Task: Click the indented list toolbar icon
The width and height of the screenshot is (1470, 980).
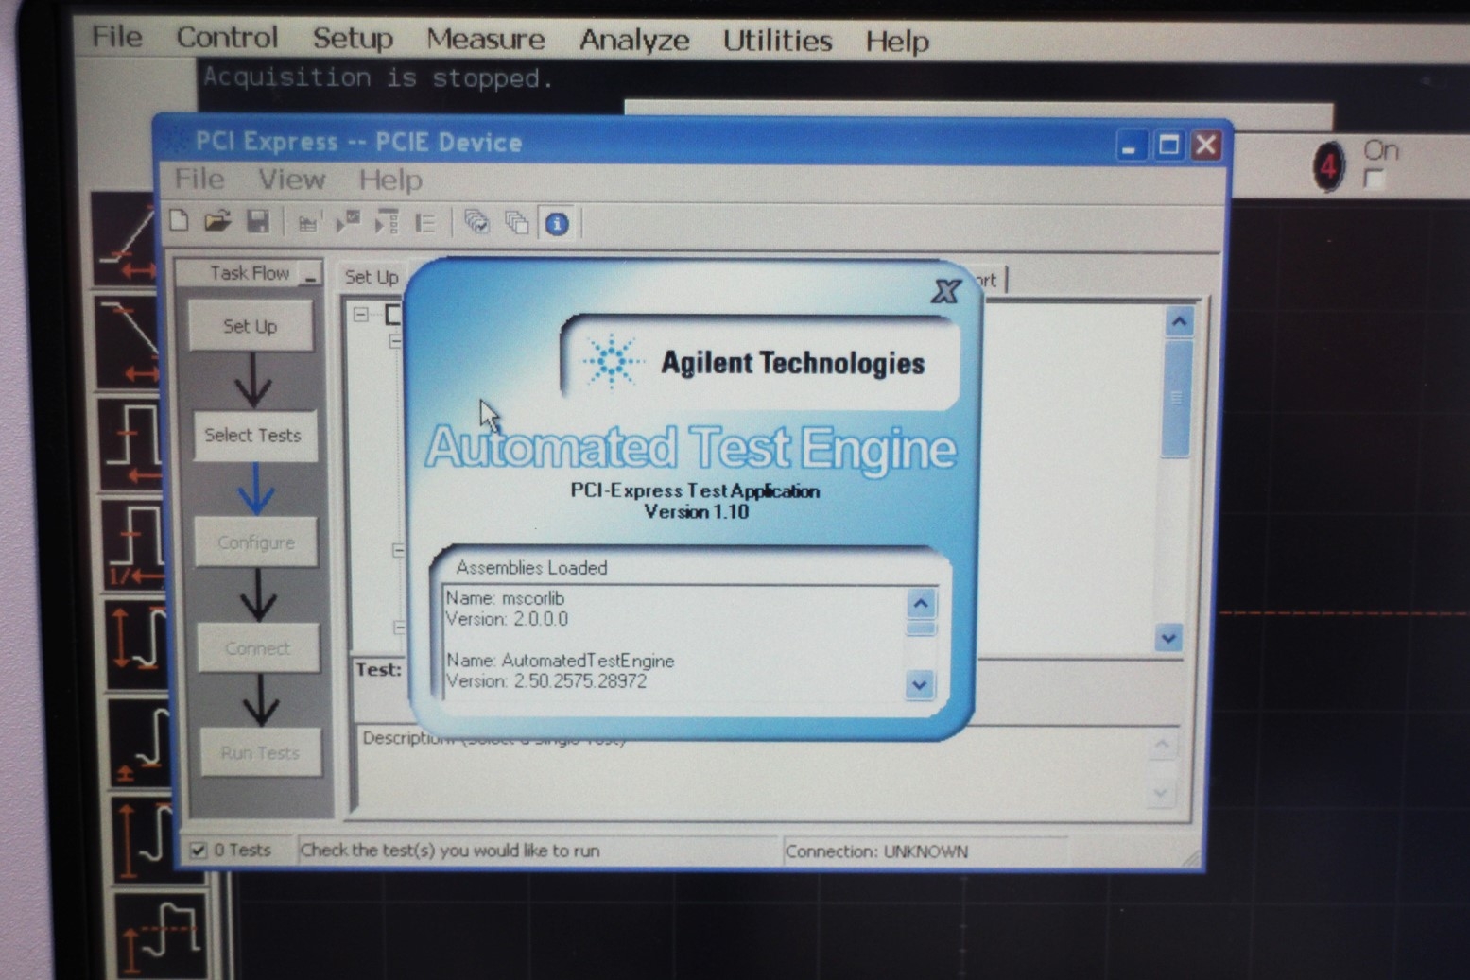Action: coord(426,223)
